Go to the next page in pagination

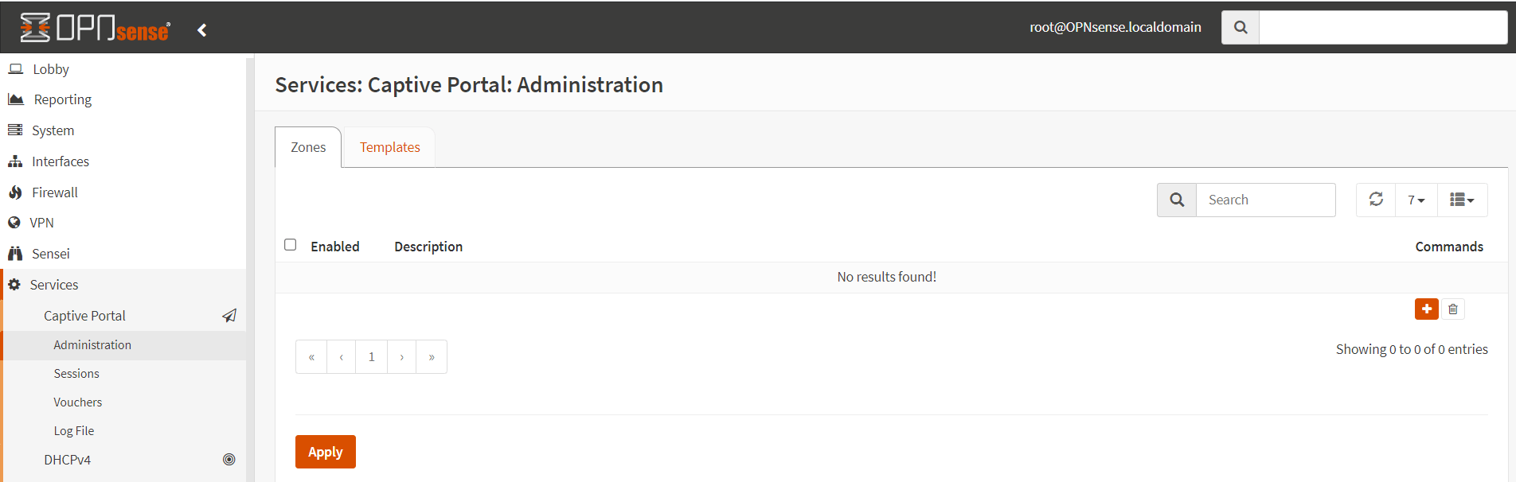click(402, 357)
